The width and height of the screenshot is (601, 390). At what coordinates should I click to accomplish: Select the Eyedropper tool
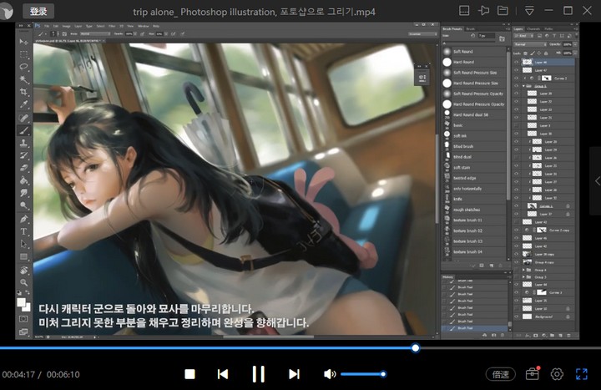(x=23, y=104)
